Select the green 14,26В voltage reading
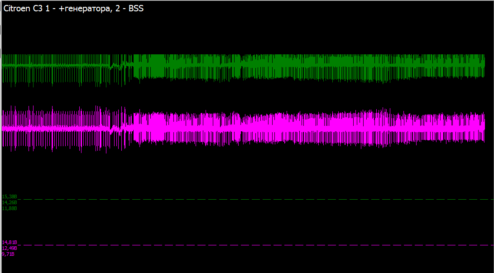 pos(10,202)
